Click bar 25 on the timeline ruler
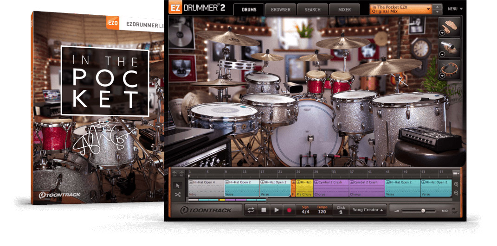 pyautogui.click(x=297, y=172)
